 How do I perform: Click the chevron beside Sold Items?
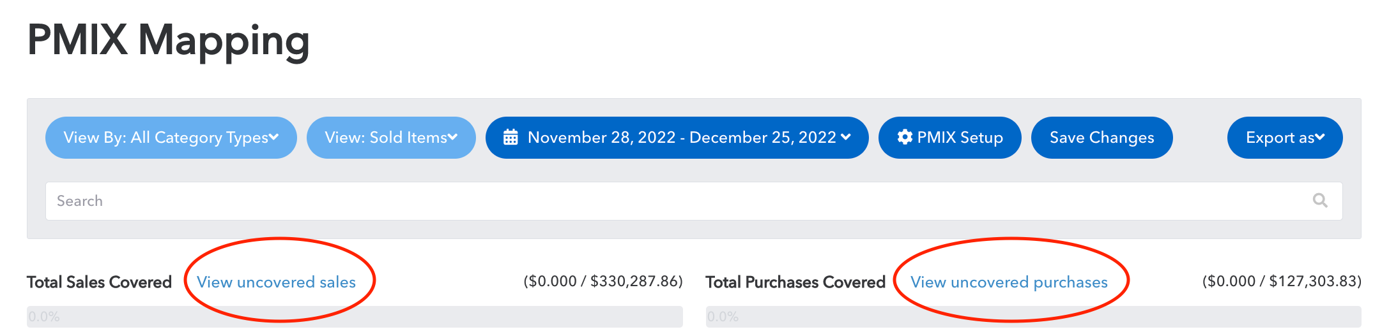tap(453, 137)
